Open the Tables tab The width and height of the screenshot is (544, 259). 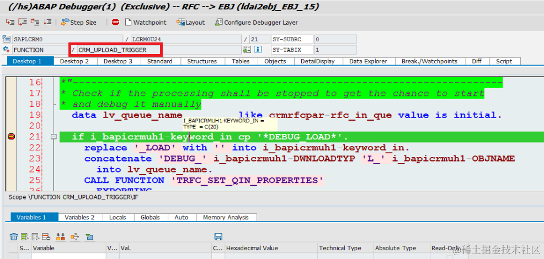(x=241, y=61)
